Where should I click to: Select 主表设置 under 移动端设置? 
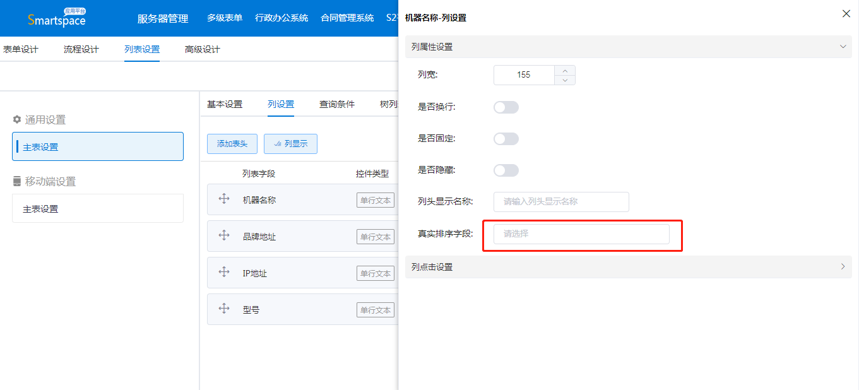click(x=98, y=208)
